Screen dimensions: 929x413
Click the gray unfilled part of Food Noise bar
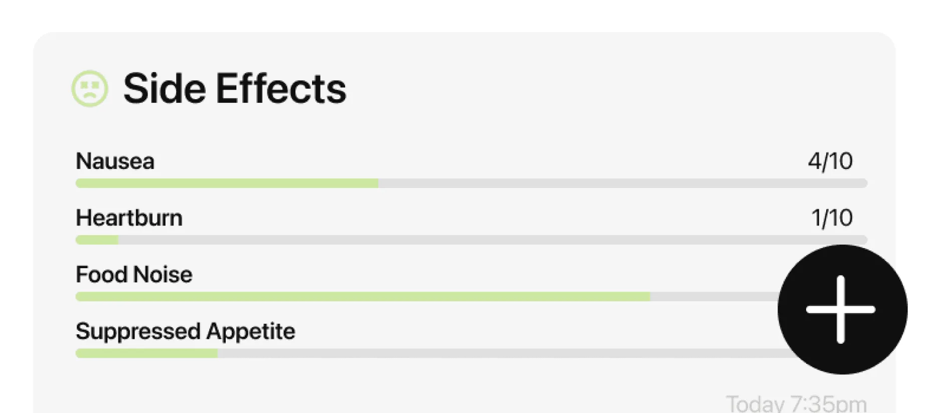tap(712, 297)
